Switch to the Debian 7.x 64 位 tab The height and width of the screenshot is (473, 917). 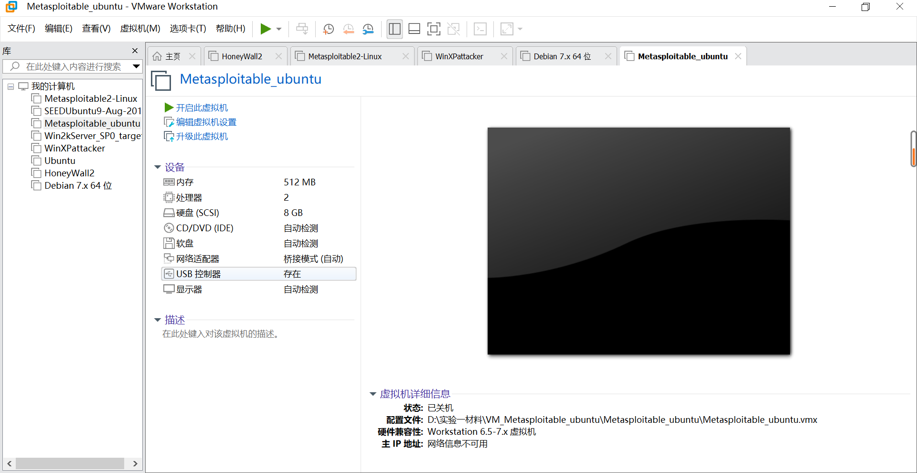click(562, 56)
